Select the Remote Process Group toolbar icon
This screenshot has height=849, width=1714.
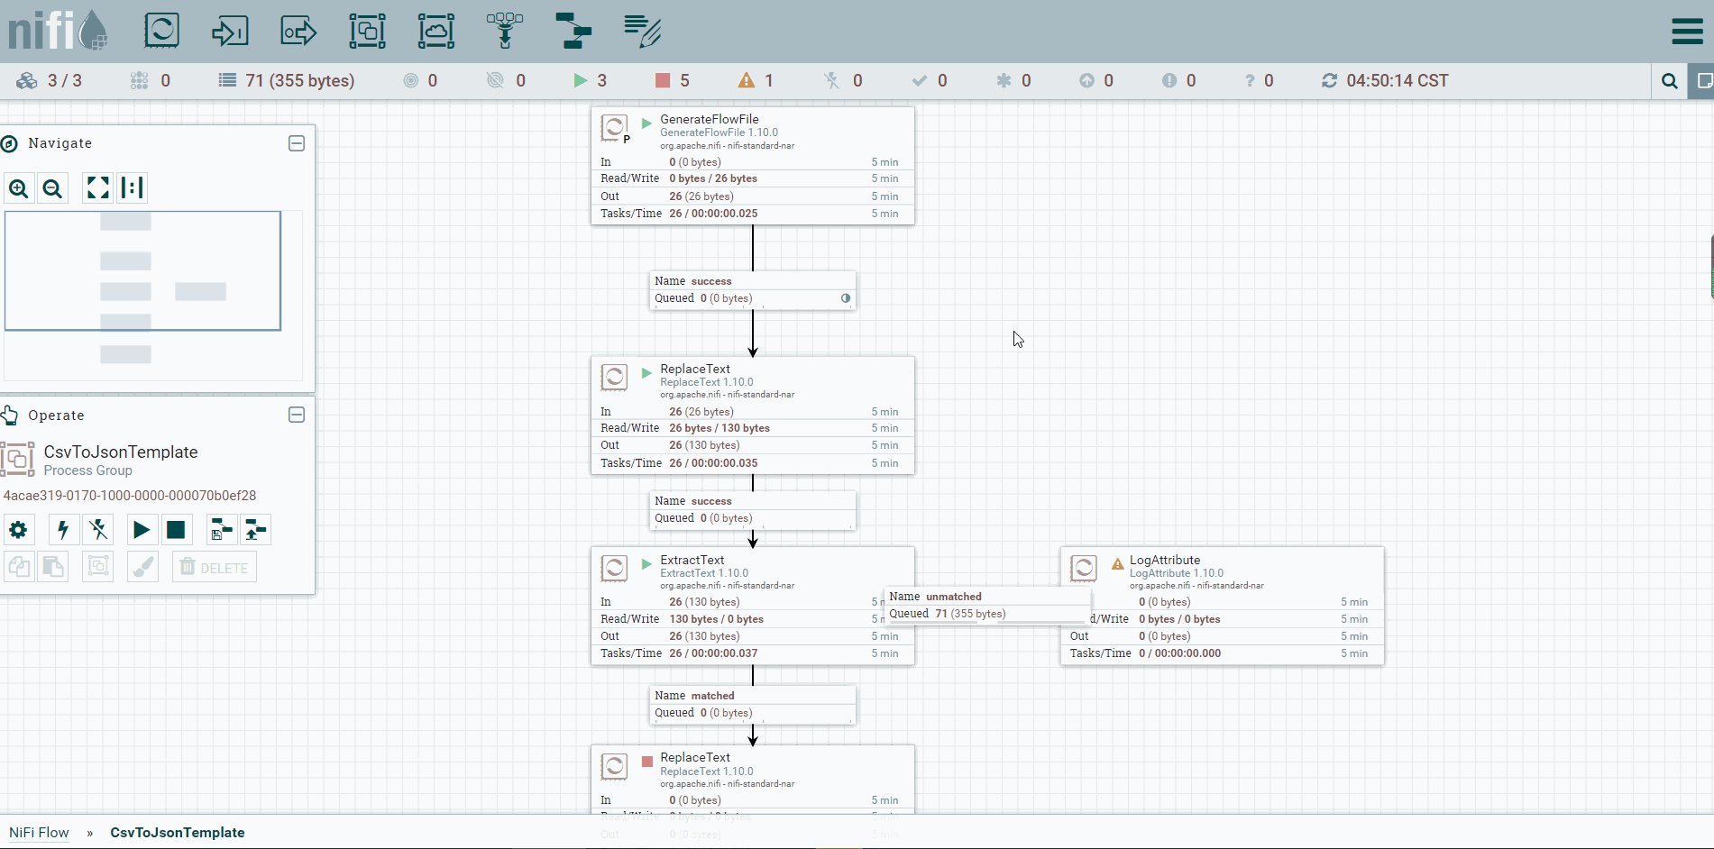click(435, 31)
